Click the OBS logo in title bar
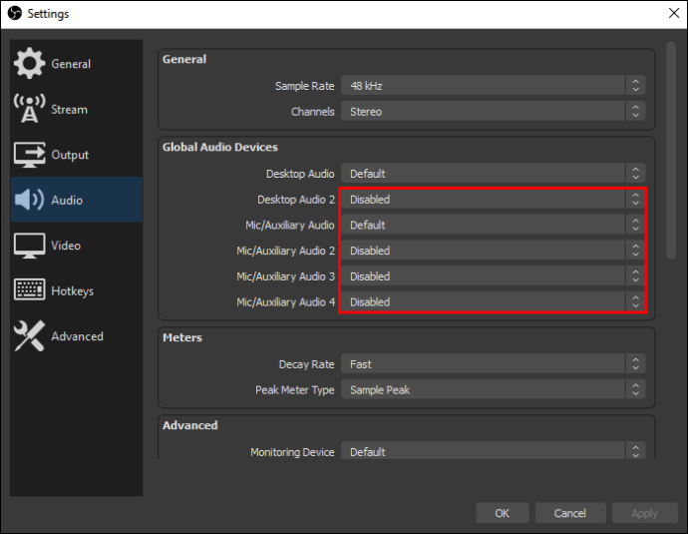The height and width of the screenshot is (534, 688). (x=14, y=14)
